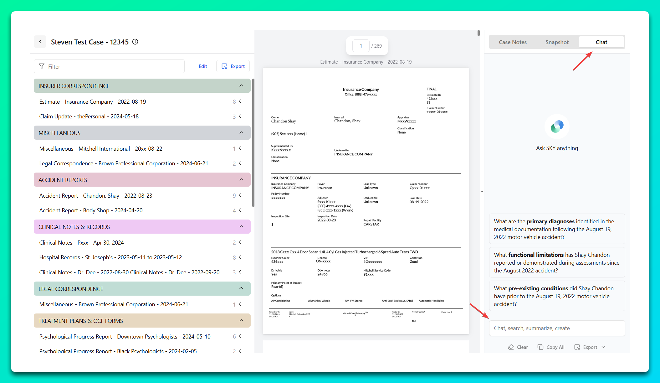Screen dimensions: 660x383
Task: Expand the Treatment Plans & OCF Forms chevron
Action: coord(241,321)
